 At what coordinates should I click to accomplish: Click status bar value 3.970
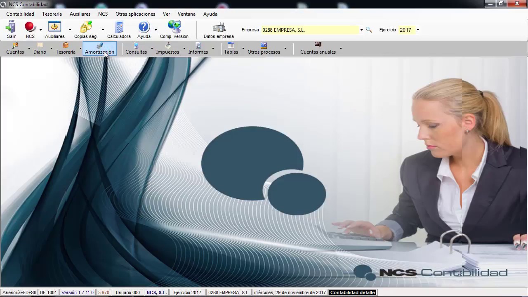[104, 292]
